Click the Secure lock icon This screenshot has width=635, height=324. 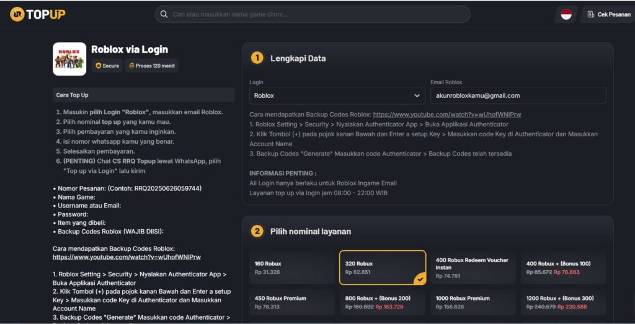(99, 66)
